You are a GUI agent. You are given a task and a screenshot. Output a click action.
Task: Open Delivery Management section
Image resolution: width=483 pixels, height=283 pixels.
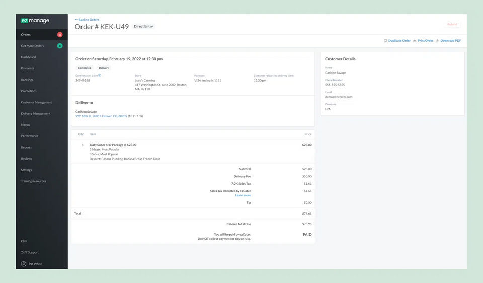[36, 113]
